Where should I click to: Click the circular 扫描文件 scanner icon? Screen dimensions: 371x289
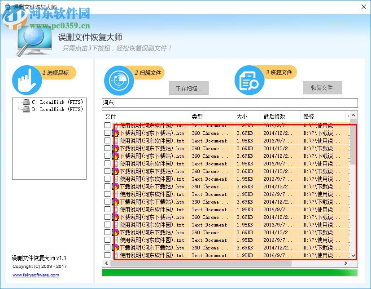pyautogui.click(x=118, y=81)
